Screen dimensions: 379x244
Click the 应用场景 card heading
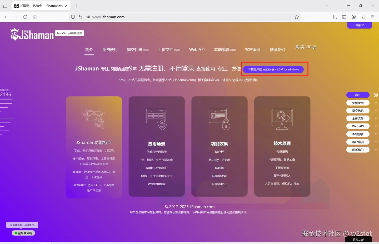point(157,144)
